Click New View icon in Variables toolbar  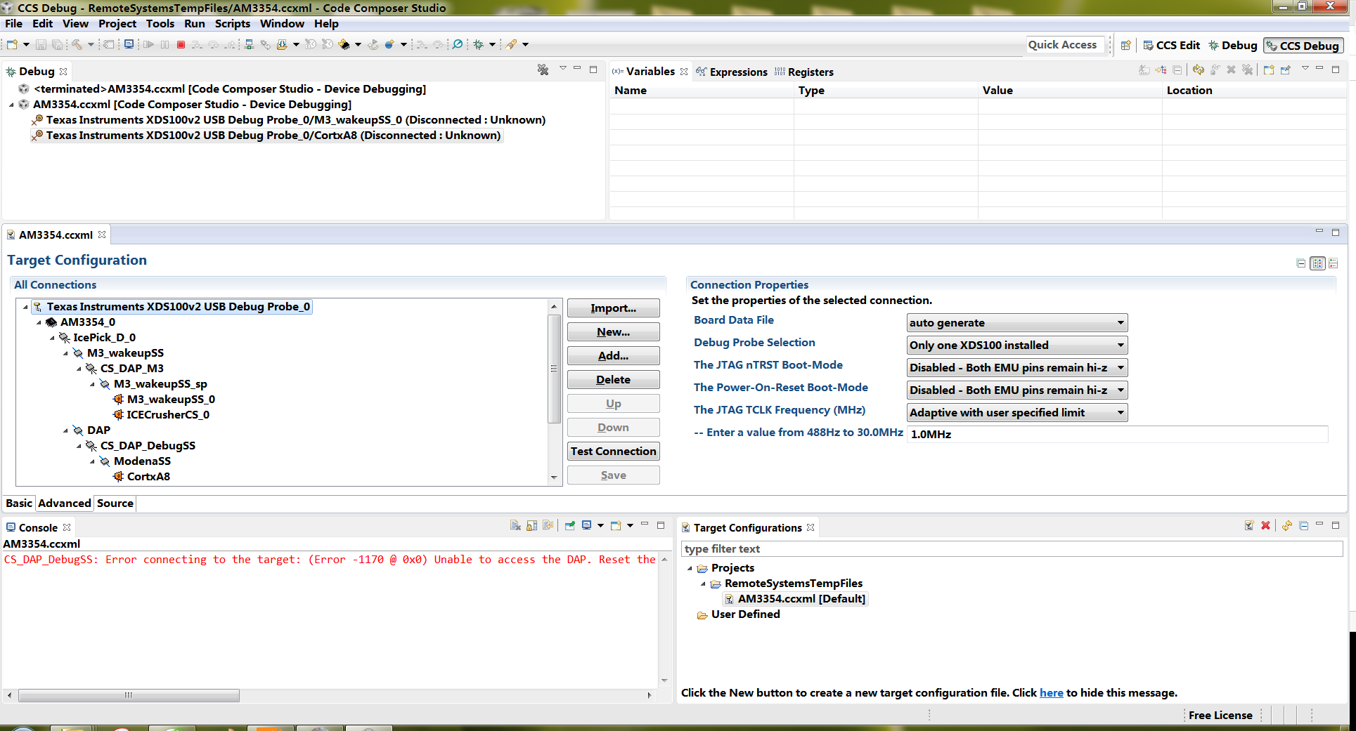point(1269,70)
